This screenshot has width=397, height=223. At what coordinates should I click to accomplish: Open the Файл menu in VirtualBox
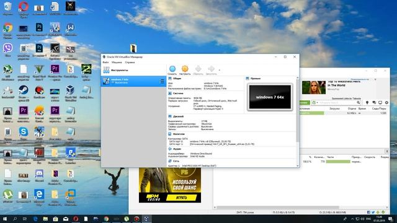tap(105, 62)
